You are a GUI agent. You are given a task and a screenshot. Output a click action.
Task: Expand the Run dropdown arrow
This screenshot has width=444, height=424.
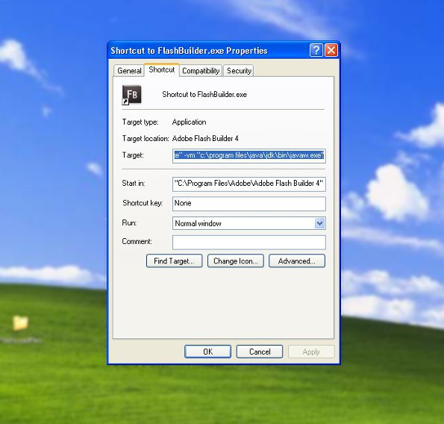click(319, 223)
